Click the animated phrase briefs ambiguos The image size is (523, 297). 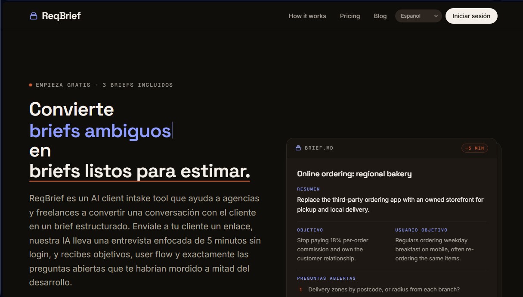coord(100,130)
